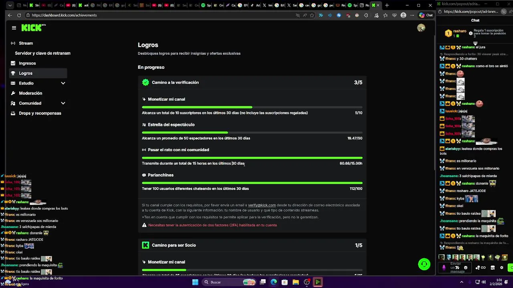Open the tab search dropdown at top left
Image resolution: width=513 pixels, height=288 pixels.
click(10, 5)
